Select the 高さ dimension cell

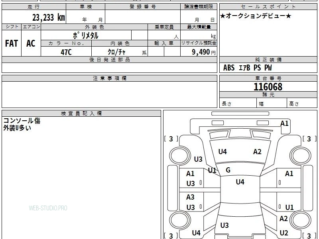(x=302, y=104)
